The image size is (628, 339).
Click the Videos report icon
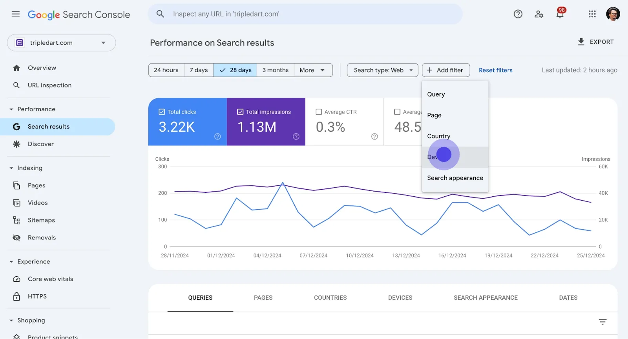tap(16, 203)
